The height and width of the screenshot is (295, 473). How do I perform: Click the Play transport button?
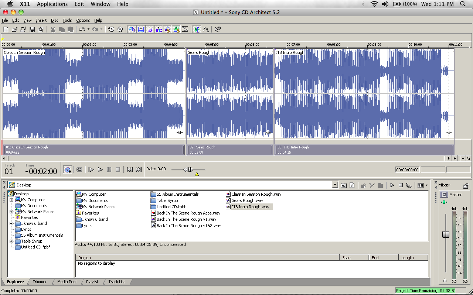(100, 170)
